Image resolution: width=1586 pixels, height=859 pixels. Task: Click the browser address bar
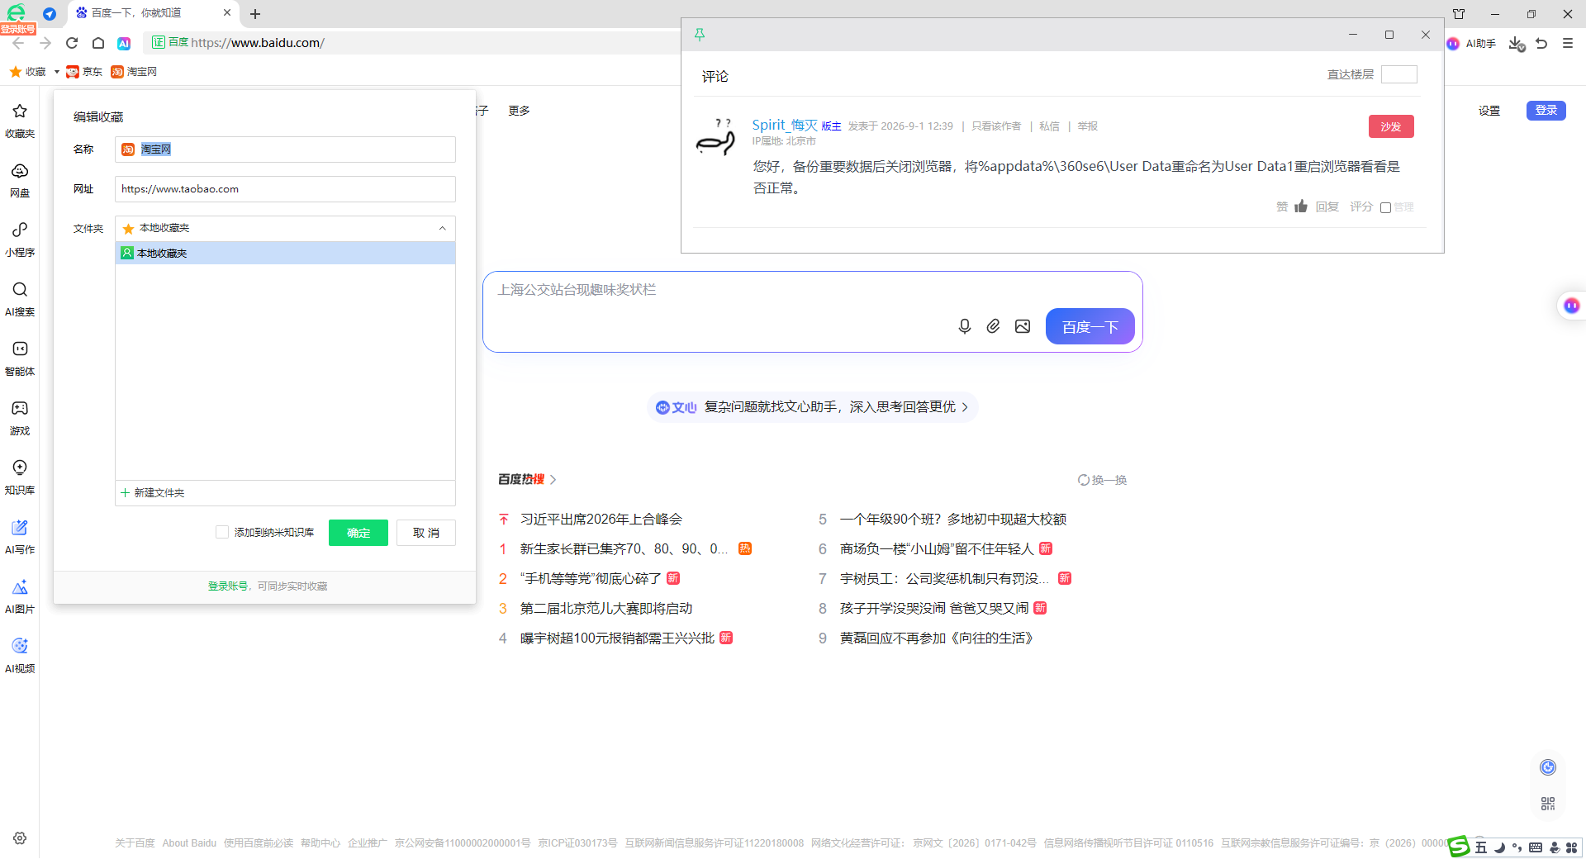coord(413,43)
